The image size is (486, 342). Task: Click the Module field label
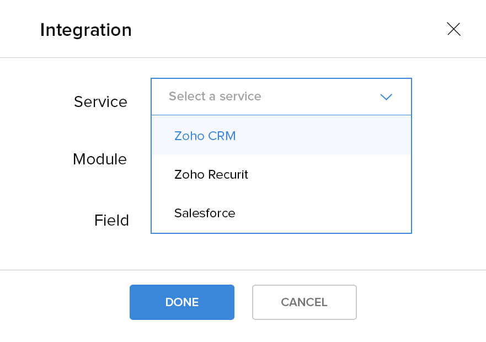[x=100, y=159]
